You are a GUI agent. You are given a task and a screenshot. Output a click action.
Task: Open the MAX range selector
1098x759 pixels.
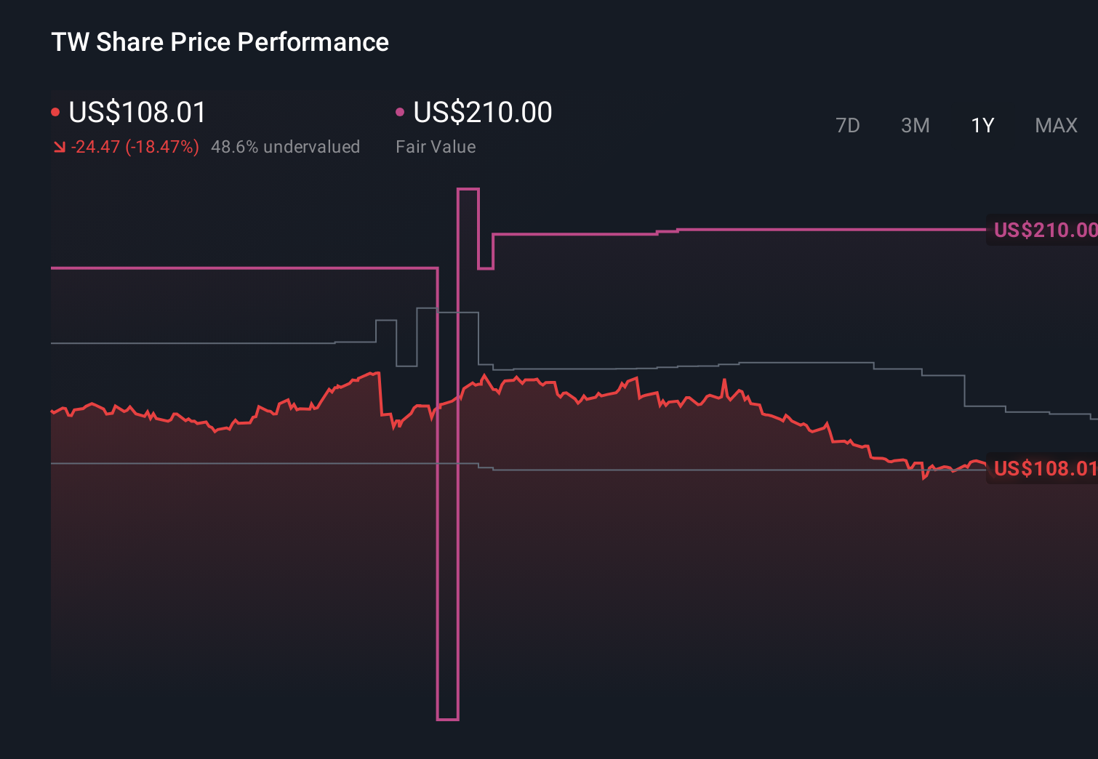[1055, 125]
